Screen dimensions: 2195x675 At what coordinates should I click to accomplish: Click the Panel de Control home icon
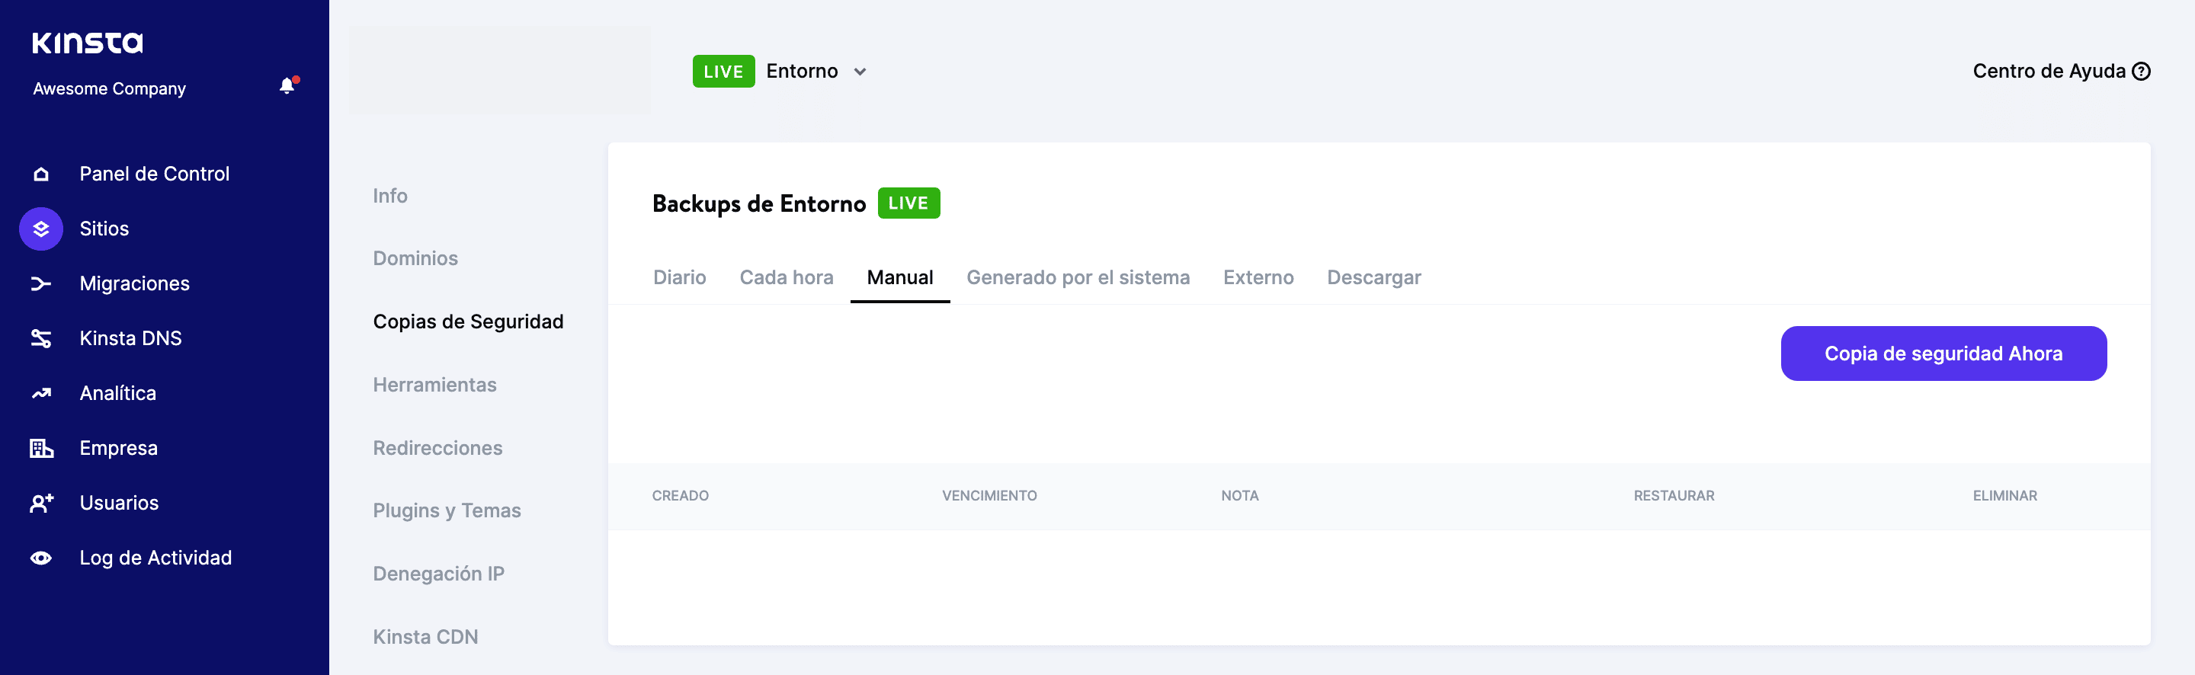point(41,174)
